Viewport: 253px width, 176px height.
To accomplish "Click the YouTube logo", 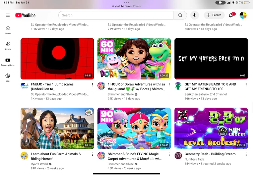I will tap(25, 15).
